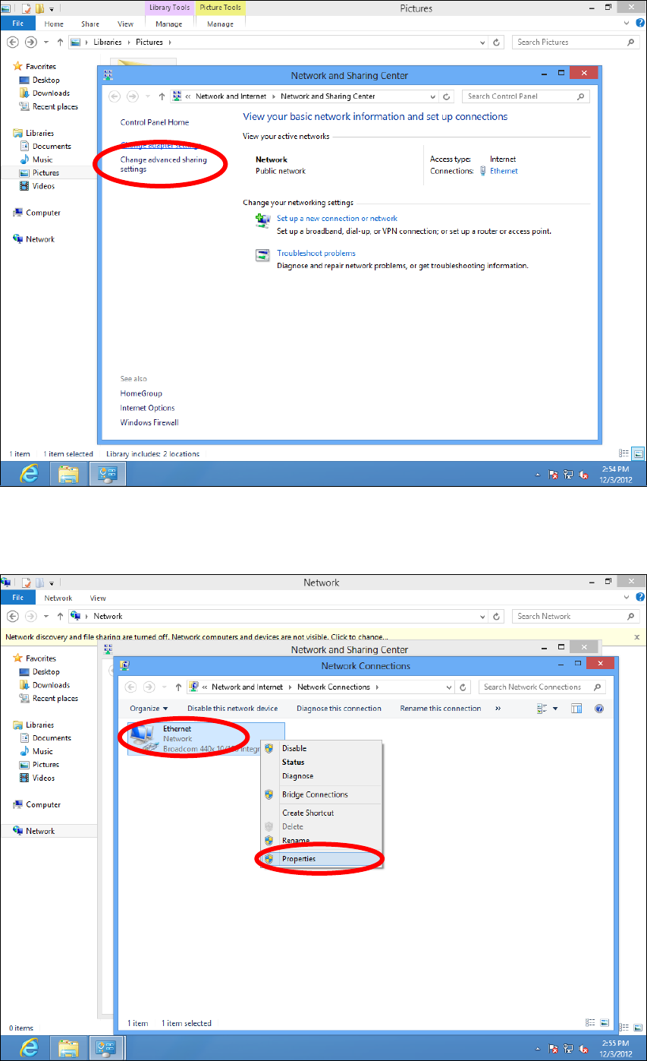Viewport: 647px width, 1061px height.
Task: Dismiss the yellow network discovery info bar
Action: click(637, 637)
